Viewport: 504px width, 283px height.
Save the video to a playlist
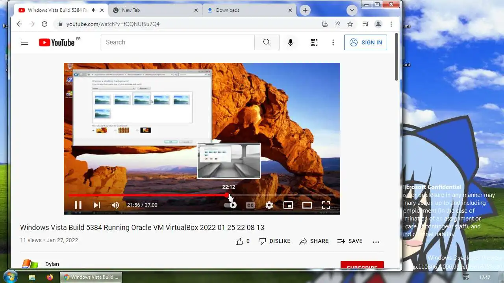coord(350,241)
